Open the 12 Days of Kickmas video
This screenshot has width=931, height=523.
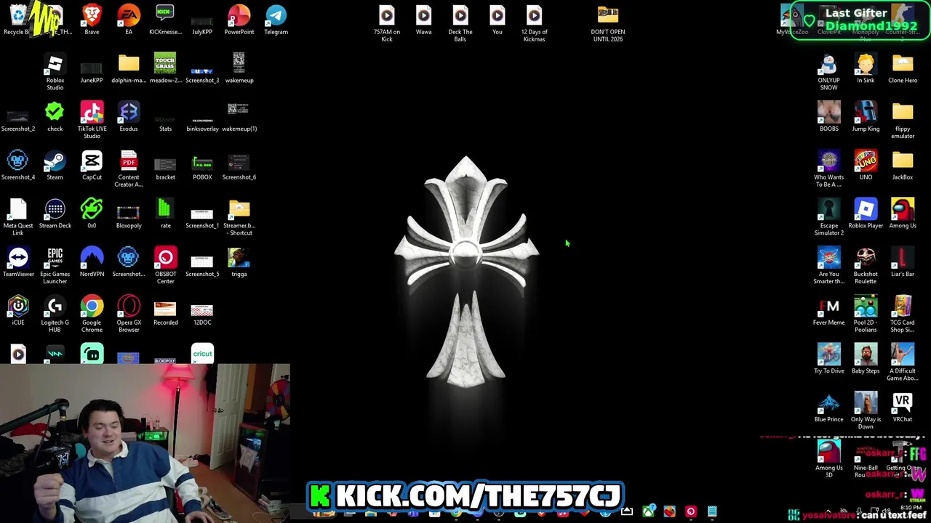[x=534, y=23]
